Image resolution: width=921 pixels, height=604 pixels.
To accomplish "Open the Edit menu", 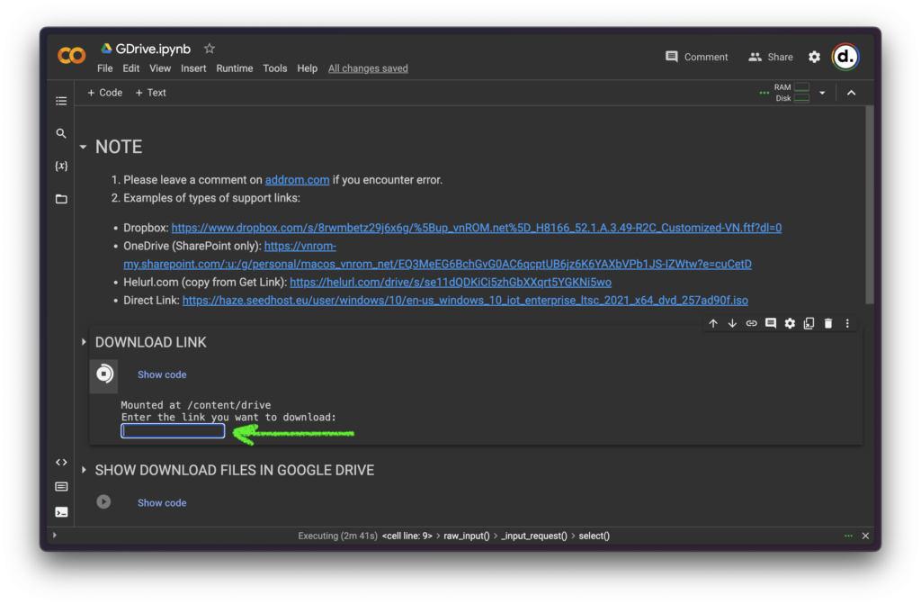I will pos(131,68).
